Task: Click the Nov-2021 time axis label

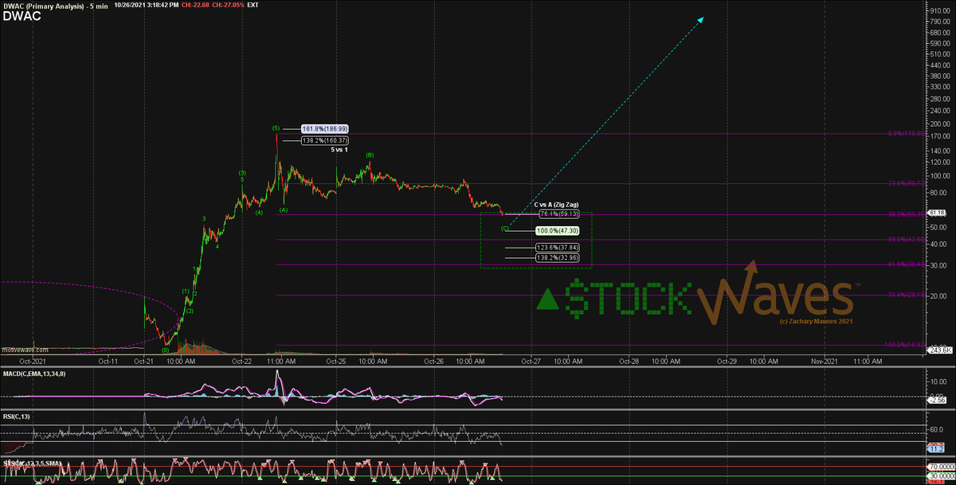Action: (x=824, y=361)
